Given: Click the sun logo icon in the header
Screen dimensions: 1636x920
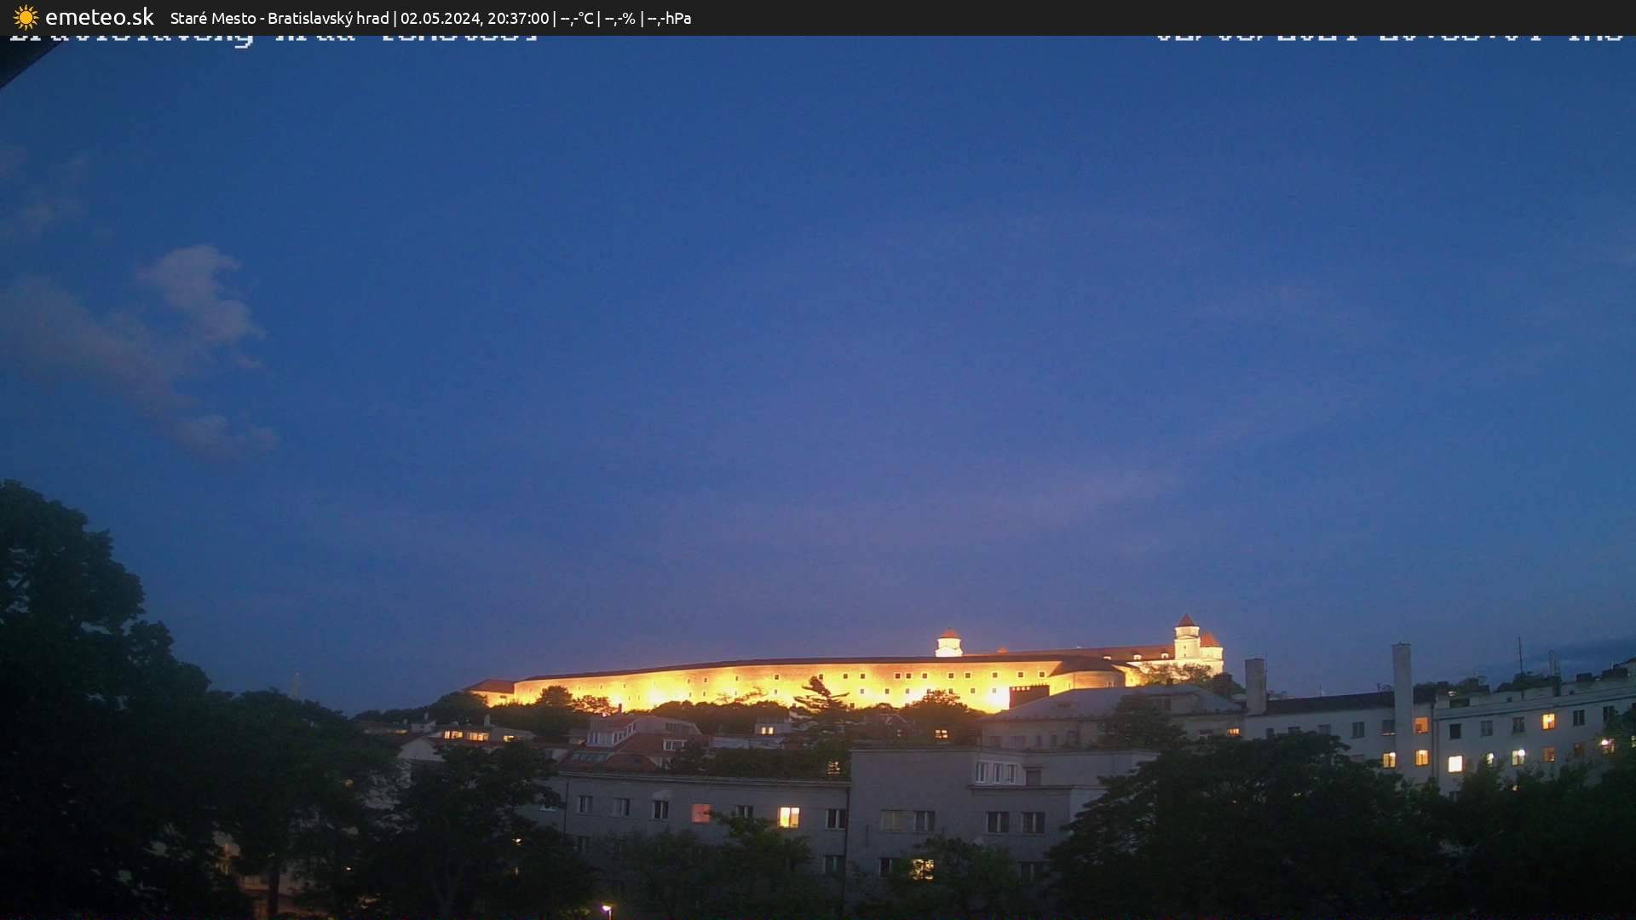Looking at the screenshot, I should pyautogui.click(x=26, y=17).
